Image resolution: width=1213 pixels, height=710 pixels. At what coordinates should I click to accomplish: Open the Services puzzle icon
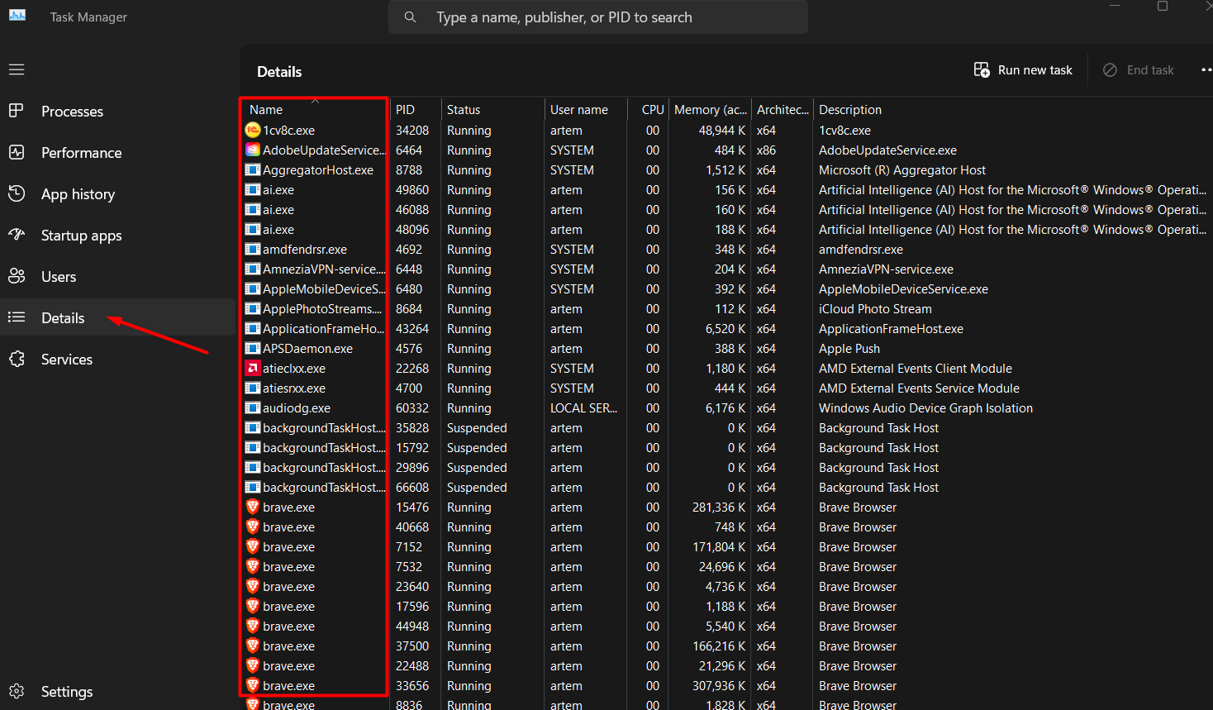point(17,359)
